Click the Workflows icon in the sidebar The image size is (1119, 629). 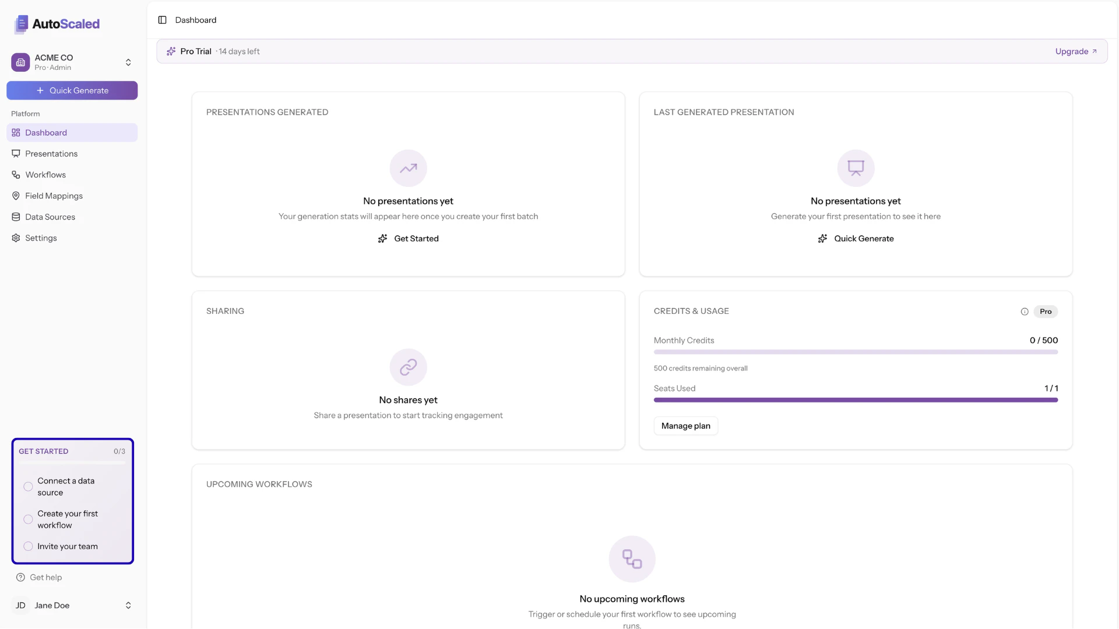[16, 174]
